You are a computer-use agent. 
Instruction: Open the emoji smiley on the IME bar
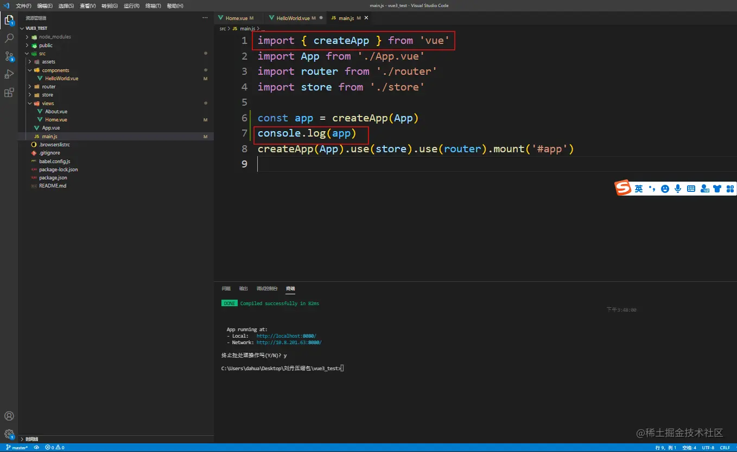coord(665,189)
